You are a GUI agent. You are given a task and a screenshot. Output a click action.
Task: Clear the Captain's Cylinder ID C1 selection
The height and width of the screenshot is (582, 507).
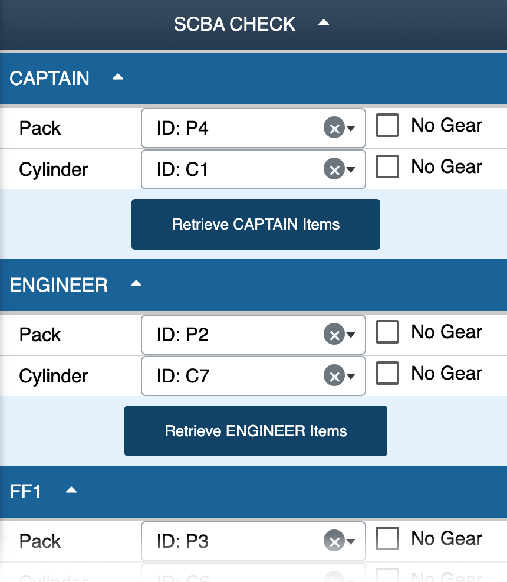click(334, 169)
